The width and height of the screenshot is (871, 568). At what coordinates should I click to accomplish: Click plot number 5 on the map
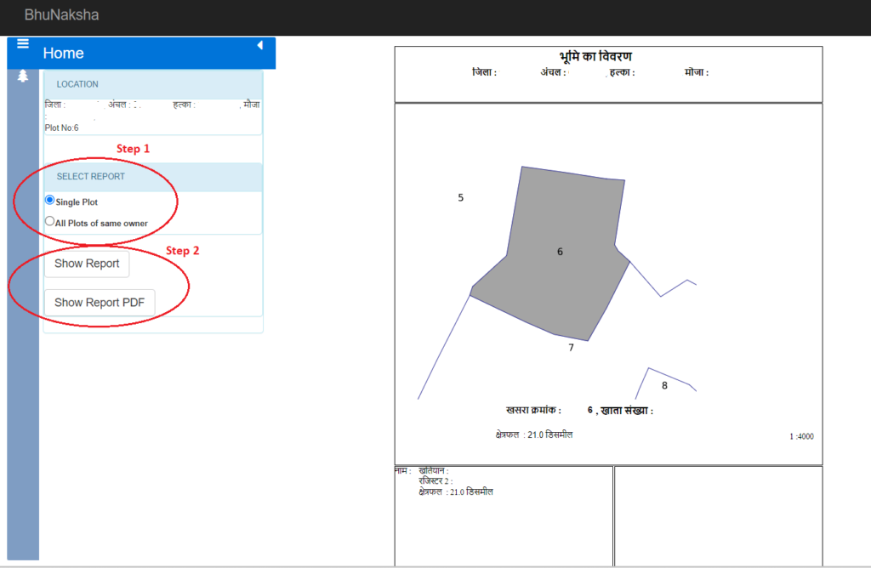click(x=461, y=198)
